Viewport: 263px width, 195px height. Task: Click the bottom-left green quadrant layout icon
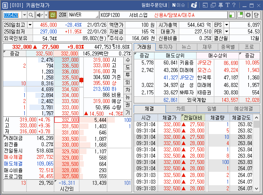pyautogui.click(x=232, y=15)
